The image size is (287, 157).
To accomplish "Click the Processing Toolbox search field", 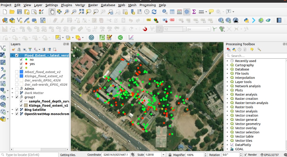I will click(x=256, y=56).
